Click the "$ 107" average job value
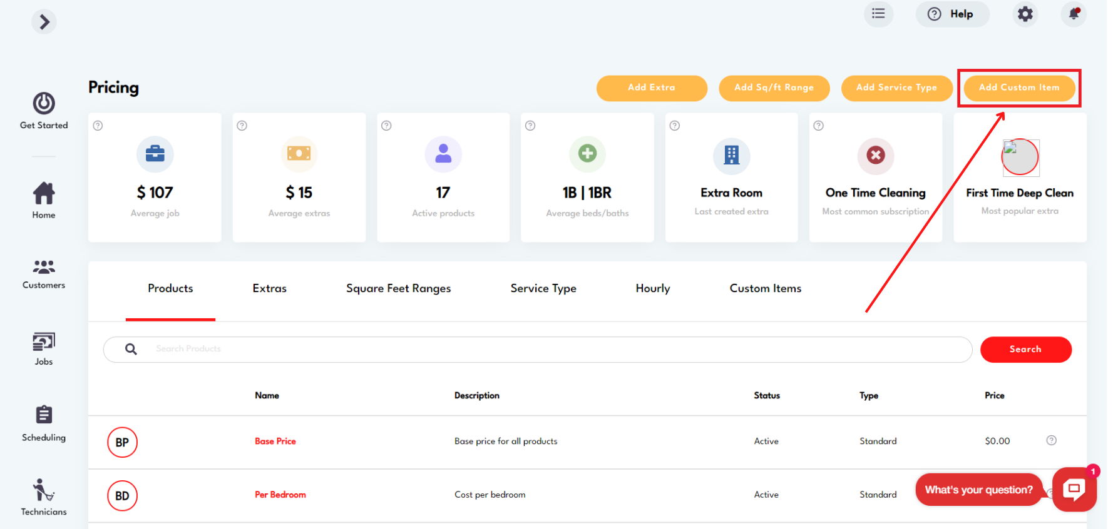Viewport: 1113px width, 529px height. coord(155,193)
